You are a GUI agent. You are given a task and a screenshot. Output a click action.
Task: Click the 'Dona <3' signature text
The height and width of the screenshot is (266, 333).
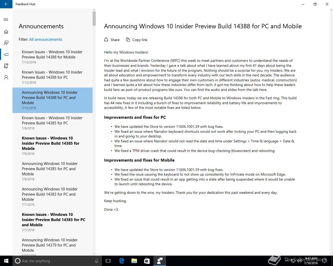(111, 209)
